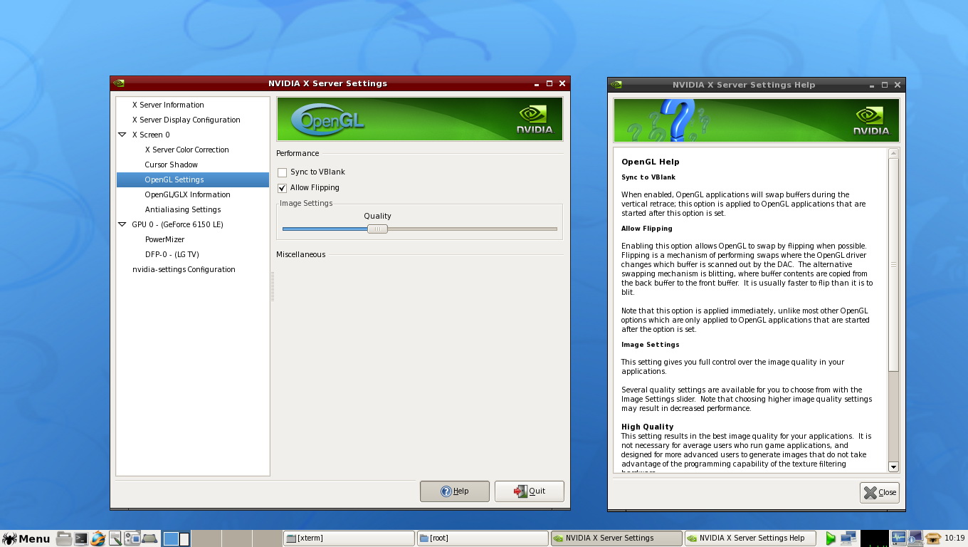Open X Server Display Configuration
This screenshot has width=968, height=547.
pos(186,120)
